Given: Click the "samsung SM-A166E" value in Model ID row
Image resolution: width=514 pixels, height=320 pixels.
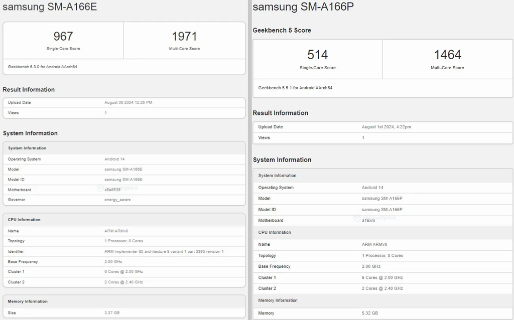Looking at the screenshot, I should pos(123,180).
